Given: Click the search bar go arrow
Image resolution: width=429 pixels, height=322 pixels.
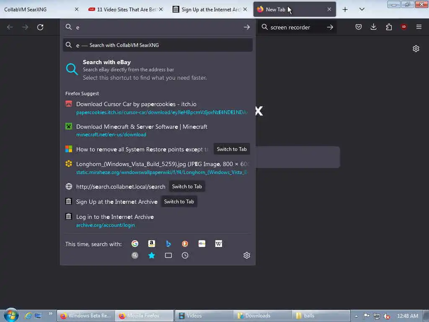Looking at the screenshot, I should (330, 27).
